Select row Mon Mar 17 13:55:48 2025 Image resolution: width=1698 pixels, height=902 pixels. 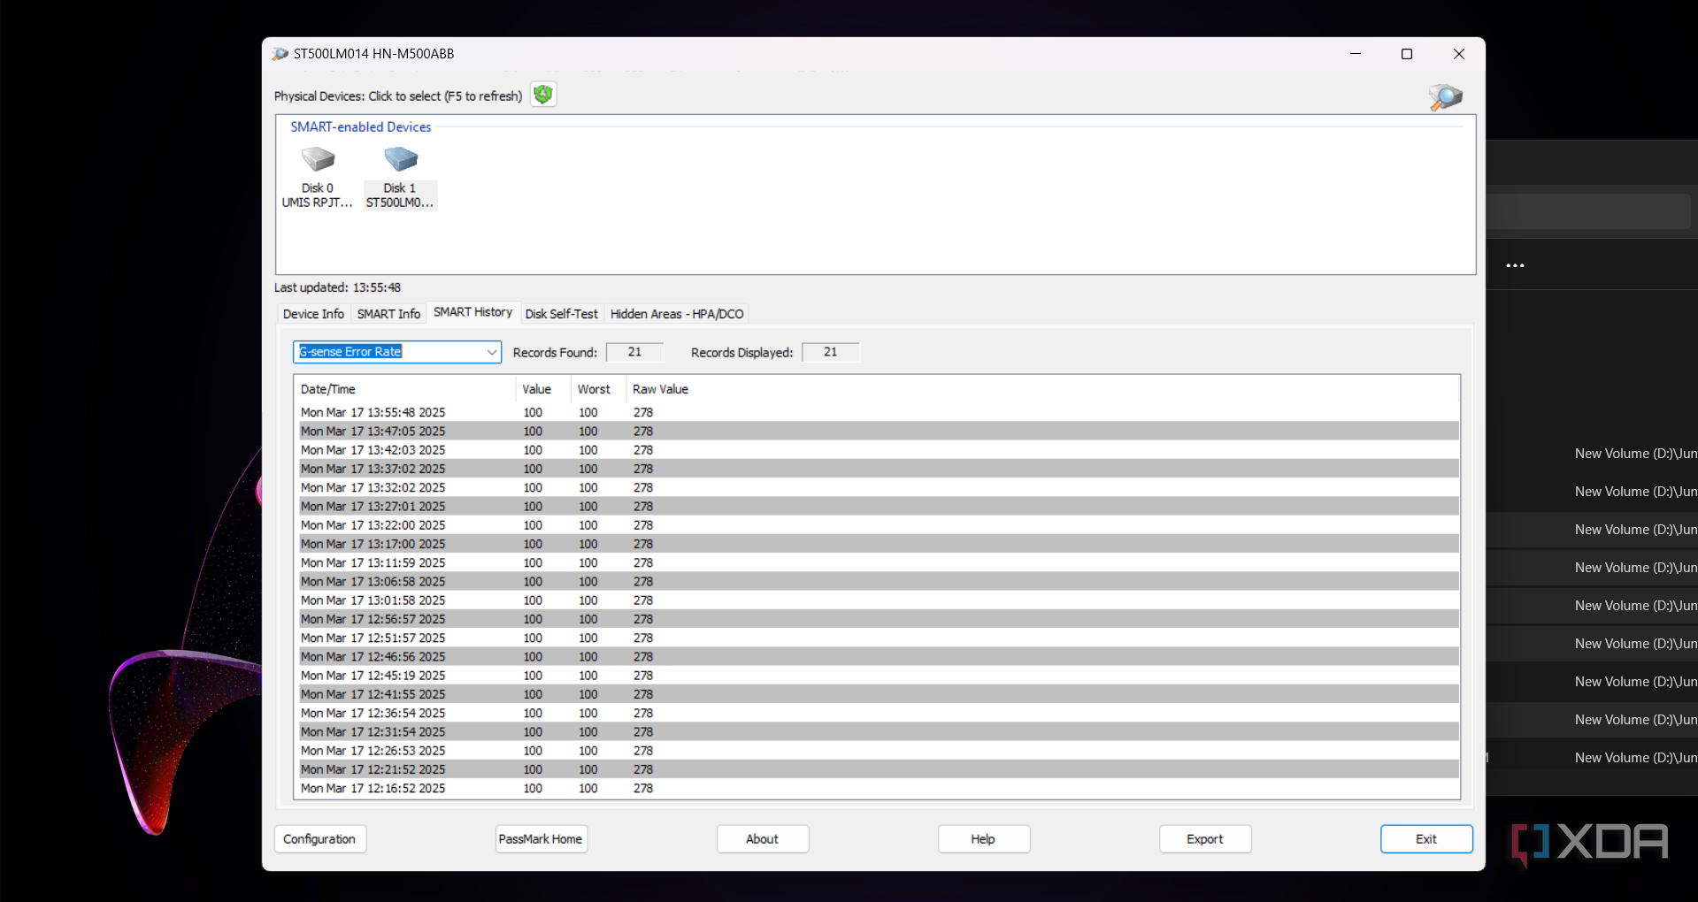pyautogui.click(x=877, y=413)
